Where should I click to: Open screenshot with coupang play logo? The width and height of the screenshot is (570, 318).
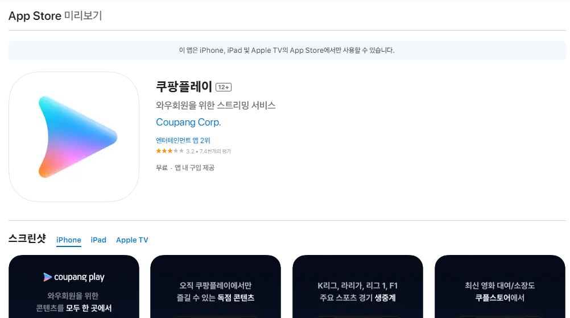74,286
